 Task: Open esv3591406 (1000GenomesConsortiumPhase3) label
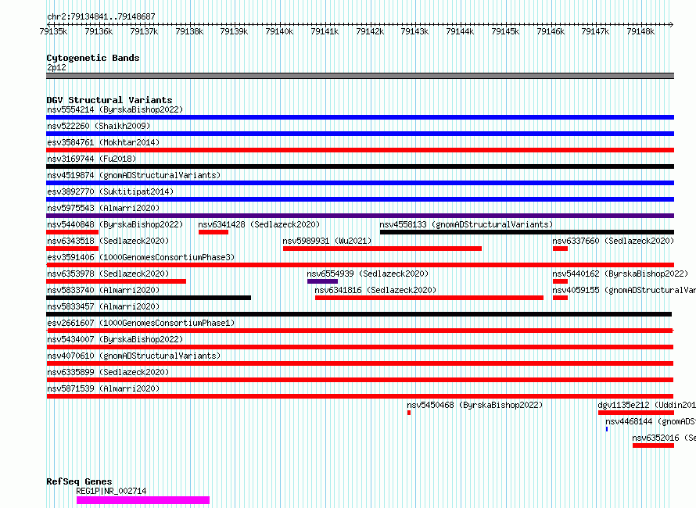click(141, 257)
